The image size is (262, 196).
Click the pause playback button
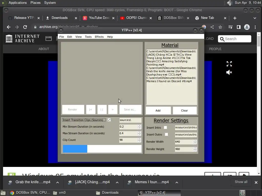click(102, 109)
